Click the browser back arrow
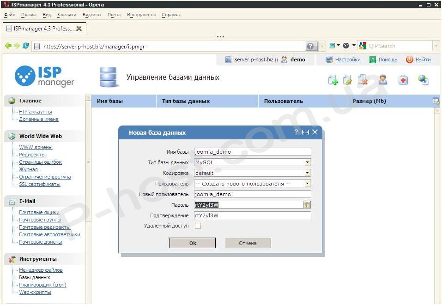The height and width of the screenshot is (305, 442). click(8, 46)
